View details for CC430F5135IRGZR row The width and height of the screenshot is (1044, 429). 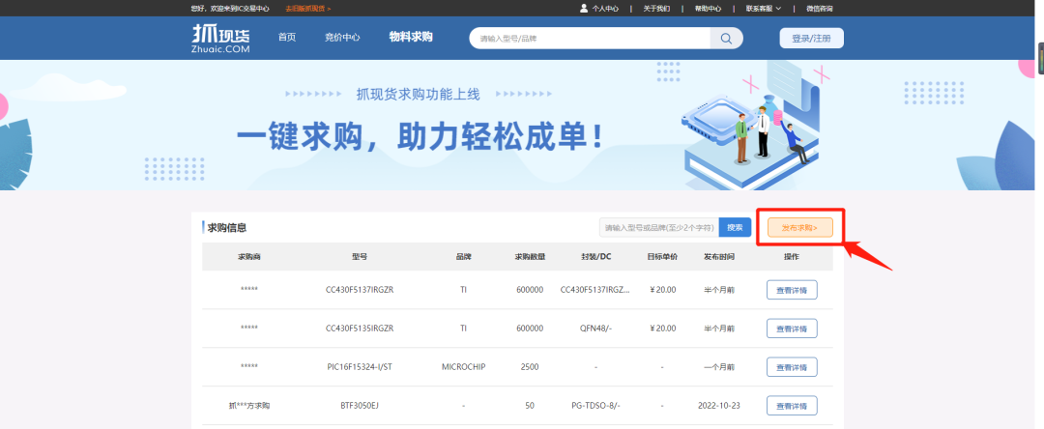tap(792, 329)
